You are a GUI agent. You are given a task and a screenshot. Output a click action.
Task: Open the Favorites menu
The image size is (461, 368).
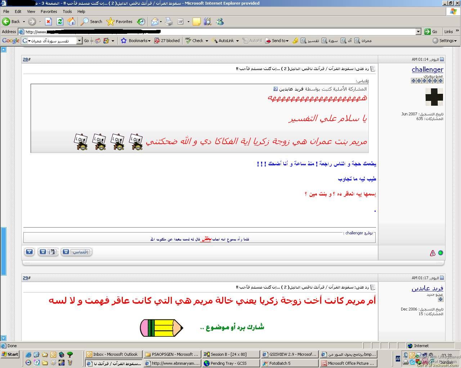(x=49, y=11)
